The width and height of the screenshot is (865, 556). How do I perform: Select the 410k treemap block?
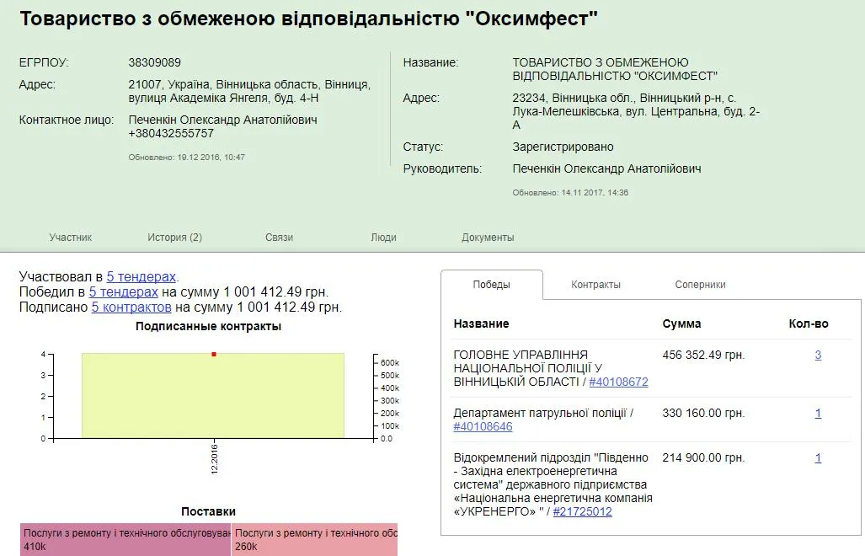(x=125, y=539)
